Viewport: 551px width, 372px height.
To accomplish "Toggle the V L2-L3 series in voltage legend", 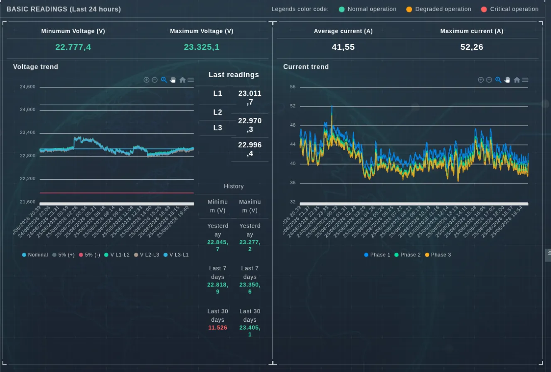I will pyautogui.click(x=146, y=255).
